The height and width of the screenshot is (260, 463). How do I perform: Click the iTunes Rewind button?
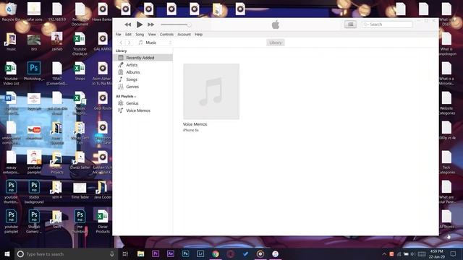(x=127, y=25)
